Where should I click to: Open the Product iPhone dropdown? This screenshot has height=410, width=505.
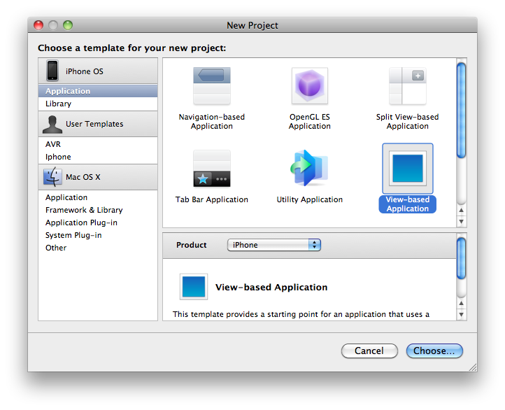click(273, 245)
